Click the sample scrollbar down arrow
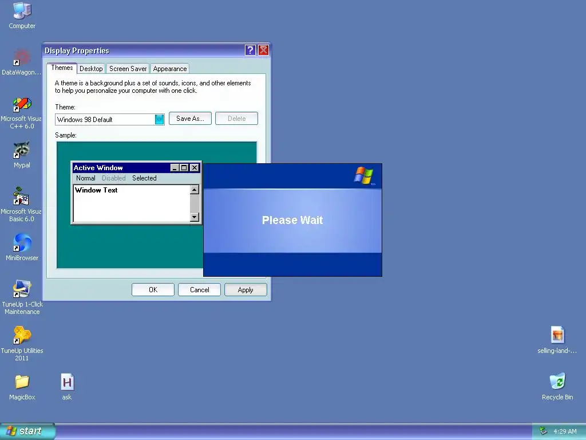The width and height of the screenshot is (586, 440). point(195,217)
